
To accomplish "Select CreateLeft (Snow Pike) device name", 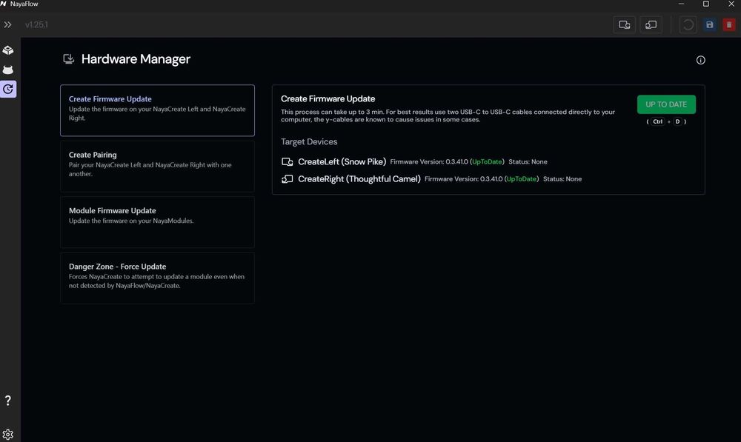I will [x=342, y=161].
